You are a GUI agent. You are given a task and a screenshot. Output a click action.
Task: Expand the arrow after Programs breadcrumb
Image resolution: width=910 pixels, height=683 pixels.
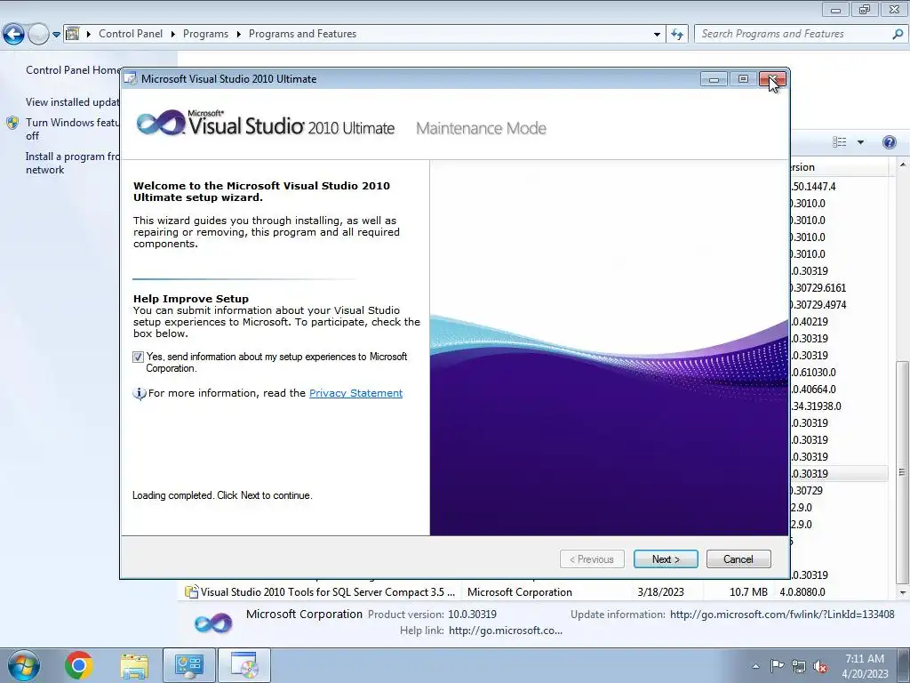(238, 35)
